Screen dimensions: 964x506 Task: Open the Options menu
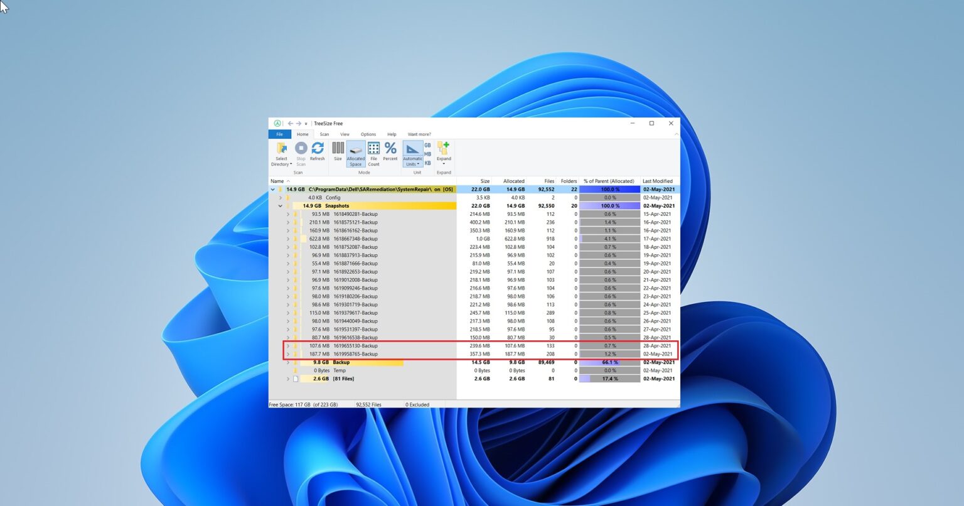368,134
